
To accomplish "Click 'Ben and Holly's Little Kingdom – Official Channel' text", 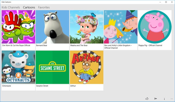I will coord(118,47).
